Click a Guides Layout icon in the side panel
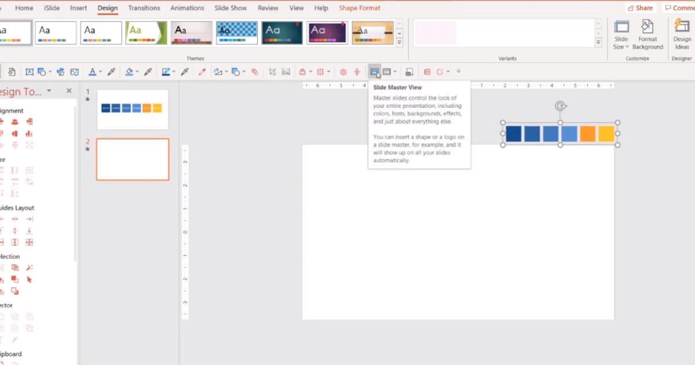The width and height of the screenshot is (695, 365). pos(14,218)
